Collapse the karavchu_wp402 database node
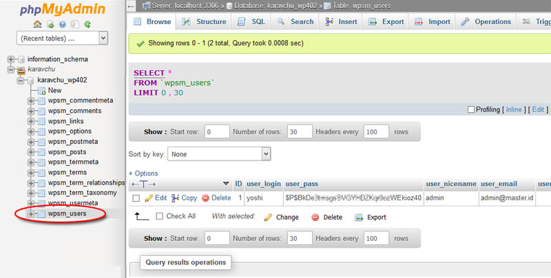Image resolution: width=551 pixels, height=278 pixels. 21,81
